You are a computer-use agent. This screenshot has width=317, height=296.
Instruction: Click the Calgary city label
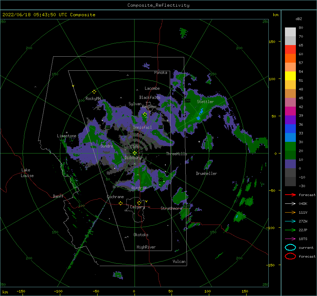[137, 207]
